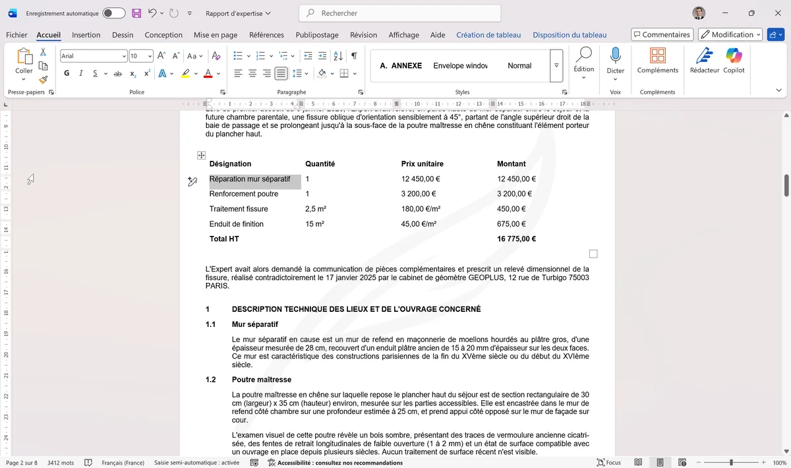Toggle bold formatting with the G icon
The width and height of the screenshot is (791, 468).
point(67,73)
